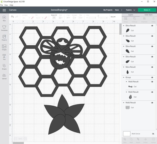Viewport: 157px width, 144px height.
Task: Open the View menu
Action: [6, 5]
